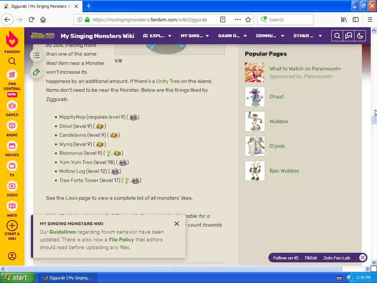Open the Firefox library icon
Viewport: 377px width, 283px height.
pos(344,20)
